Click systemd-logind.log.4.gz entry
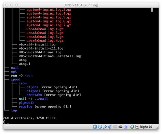The height and width of the screenshot is (134, 162). (49, 14)
